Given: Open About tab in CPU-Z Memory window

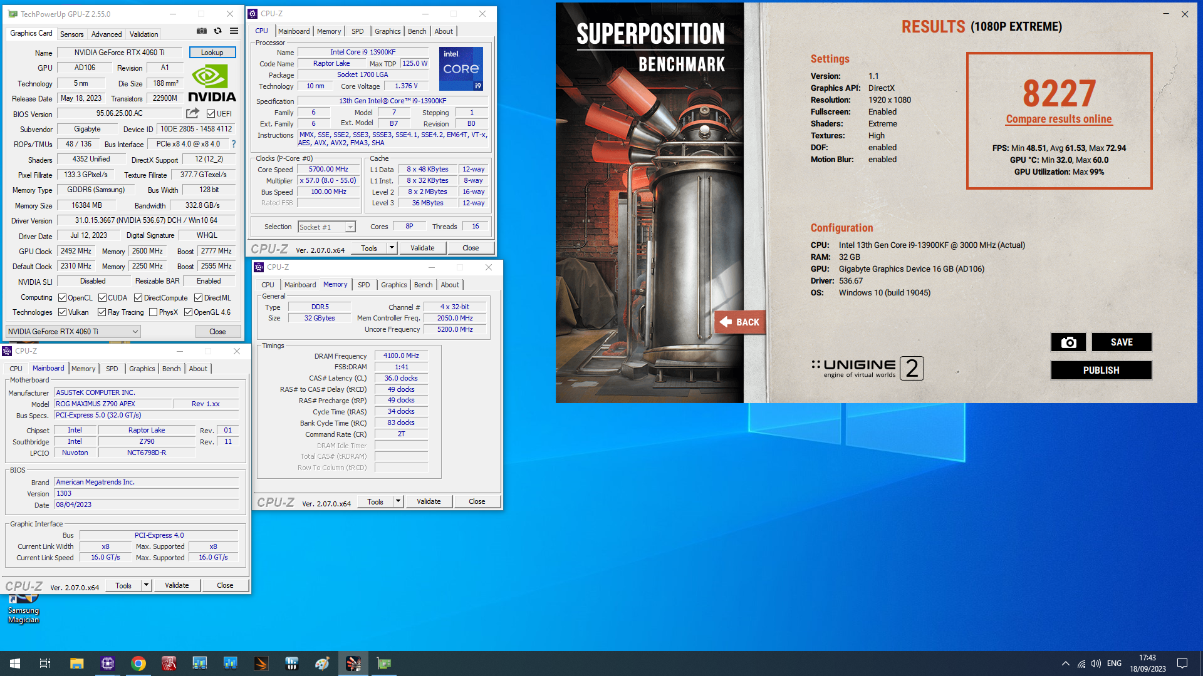Looking at the screenshot, I should 450,285.
